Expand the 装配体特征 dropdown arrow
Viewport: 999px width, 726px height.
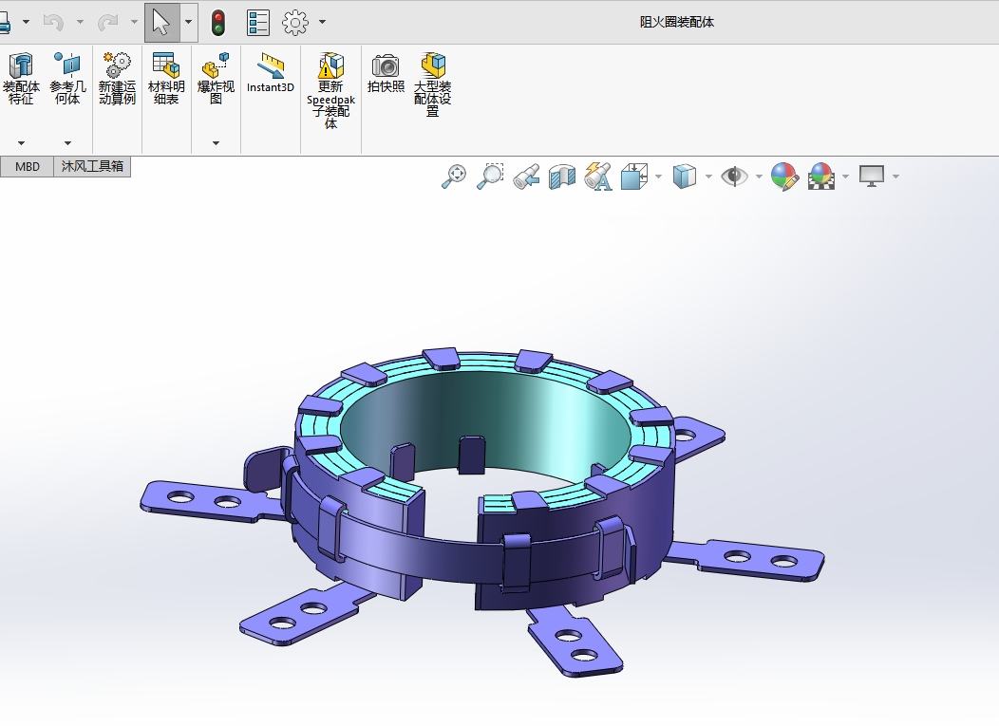pyautogui.click(x=21, y=143)
